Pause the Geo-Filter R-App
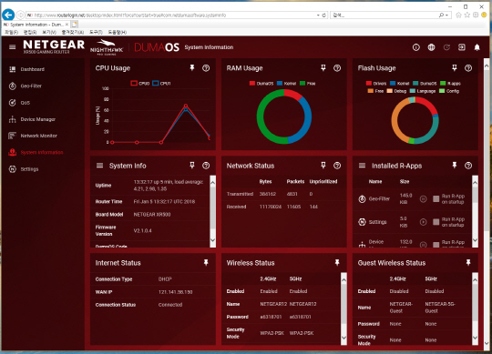Viewport: 492px width, 354px height. point(424,199)
